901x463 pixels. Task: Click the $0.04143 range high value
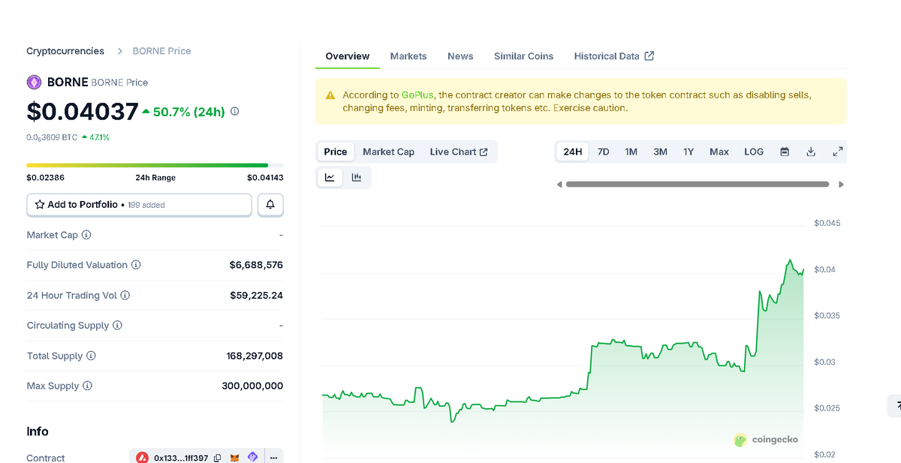(x=265, y=178)
